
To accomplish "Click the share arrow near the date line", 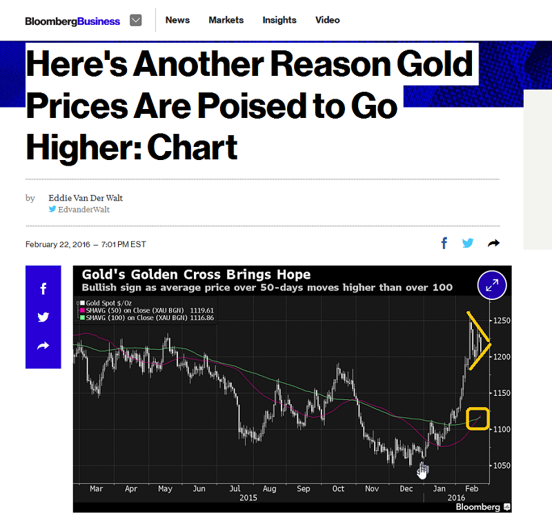I will [493, 243].
